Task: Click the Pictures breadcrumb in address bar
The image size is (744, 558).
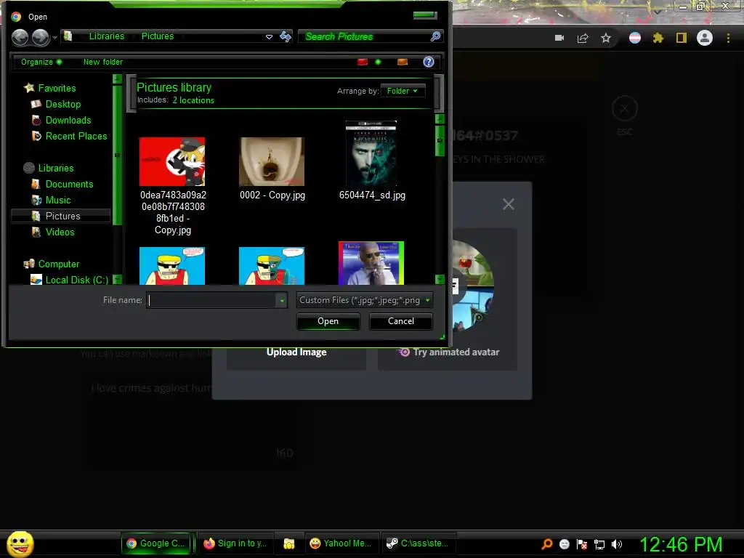Action: 158,36
